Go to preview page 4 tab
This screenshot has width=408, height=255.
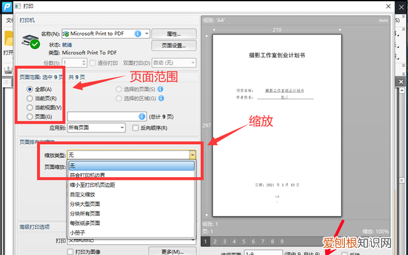234,242
